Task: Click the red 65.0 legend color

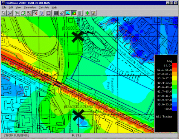Action: click(174, 65)
